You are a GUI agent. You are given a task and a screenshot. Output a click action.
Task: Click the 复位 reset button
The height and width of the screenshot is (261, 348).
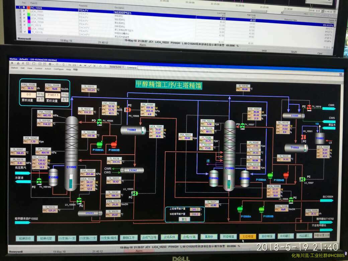pyautogui.click(x=184, y=219)
